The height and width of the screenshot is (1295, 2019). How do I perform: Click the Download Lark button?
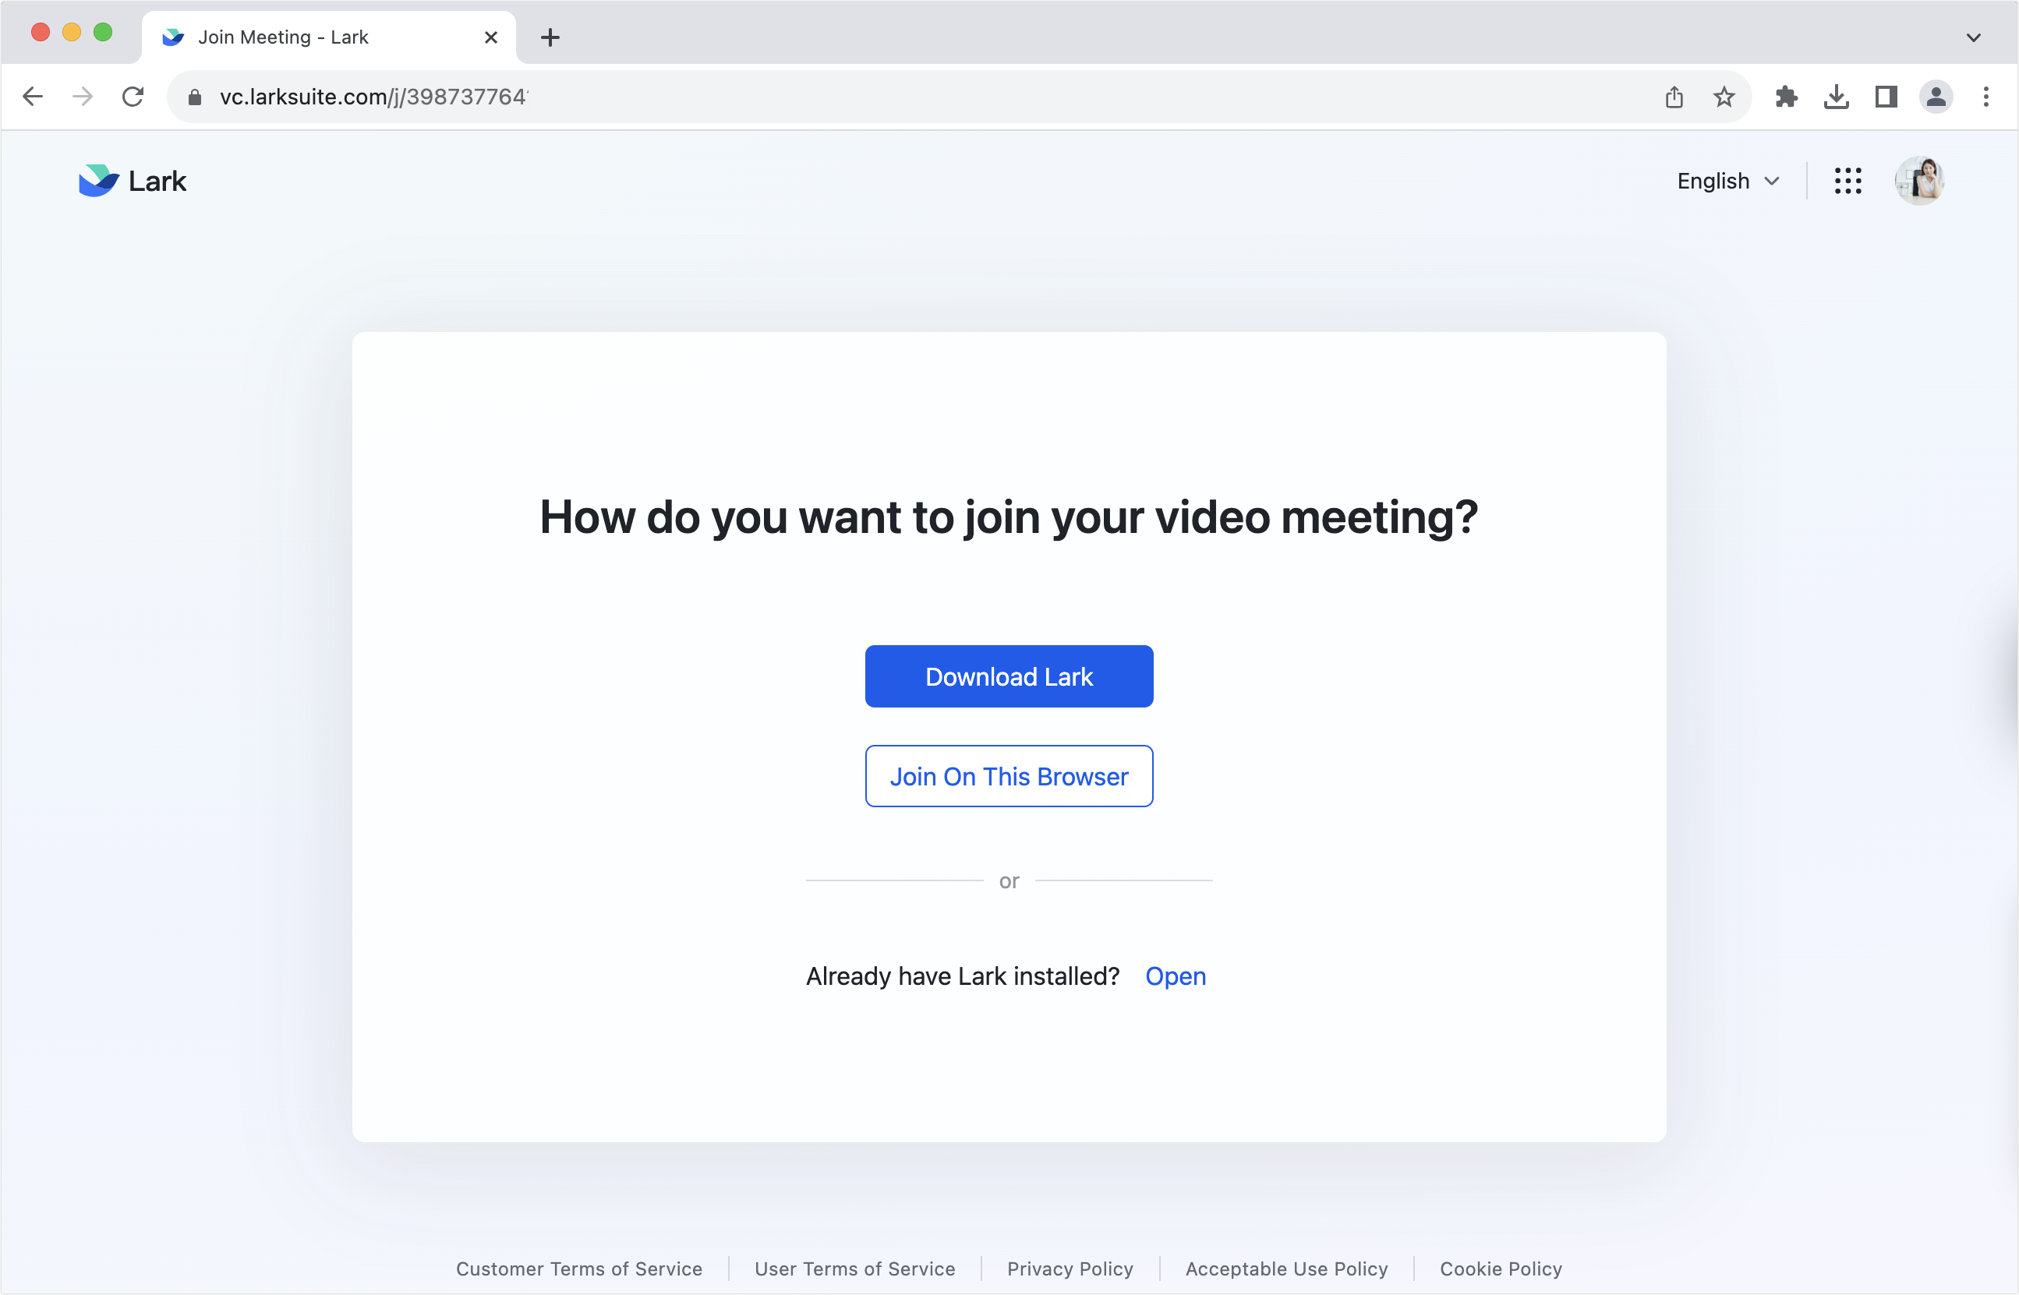1009,676
